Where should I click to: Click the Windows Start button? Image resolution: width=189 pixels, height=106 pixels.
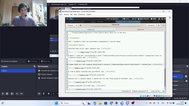coord(56,103)
